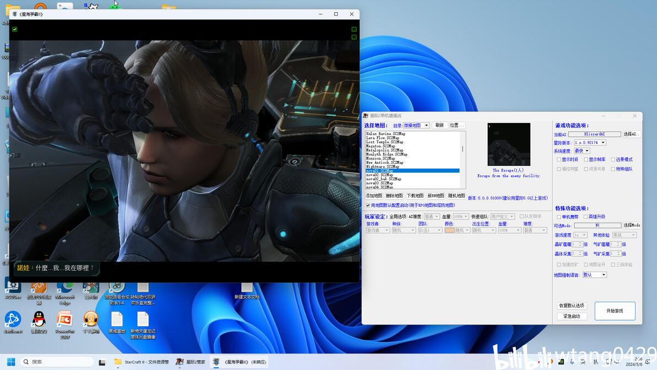The image size is (657, 370).
Task: Click the 下载地图 download map button
Action: click(415, 196)
